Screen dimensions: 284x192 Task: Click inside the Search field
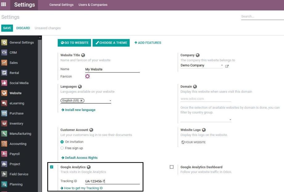click(261, 16)
